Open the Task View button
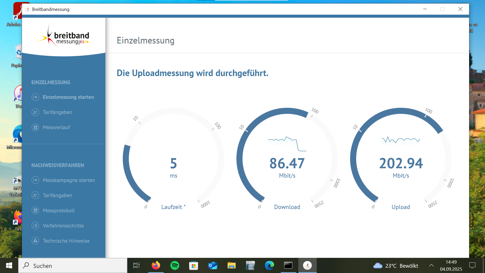This screenshot has width=485, height=273. pyautogui.click(x=136, y=265)
